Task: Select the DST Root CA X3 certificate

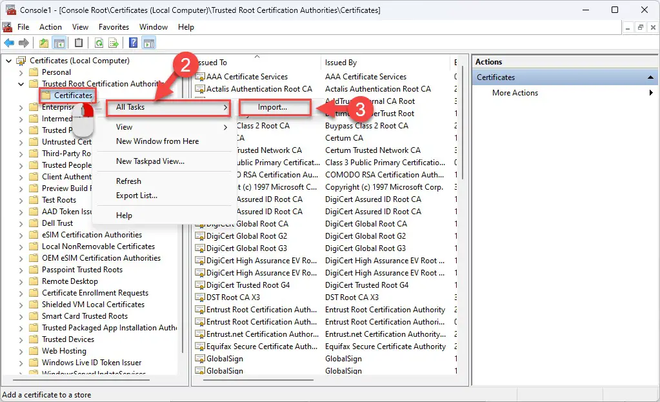Action: 233,297
